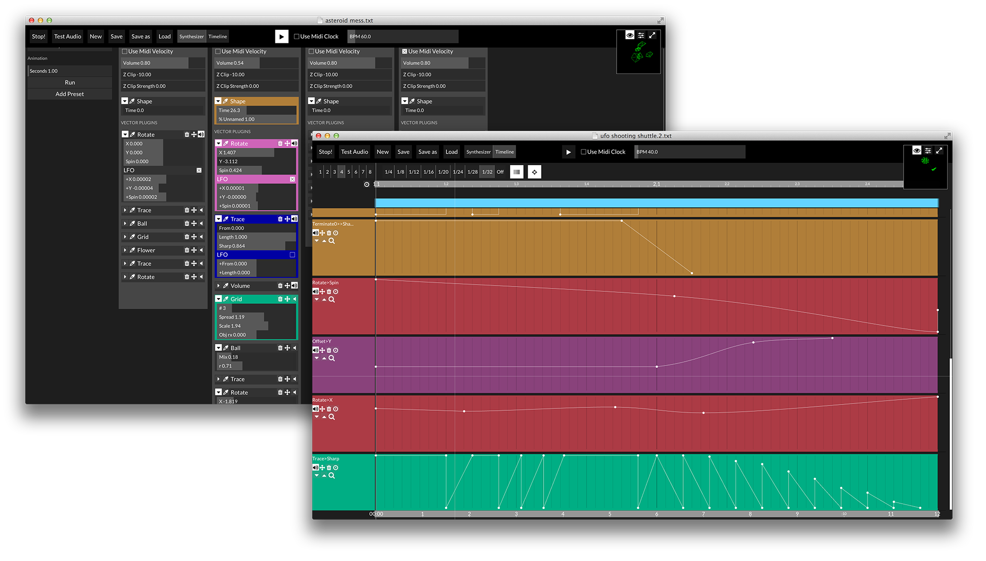Screen dimensions: 986x561
Task: Adjust the BPM 60.0 slider
Action: coord(402,37)
